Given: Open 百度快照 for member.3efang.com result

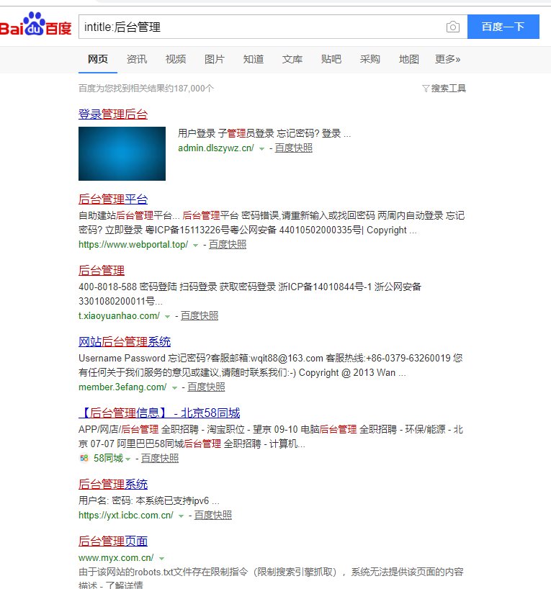Looking at the screenshot, I should coord(206,387).
